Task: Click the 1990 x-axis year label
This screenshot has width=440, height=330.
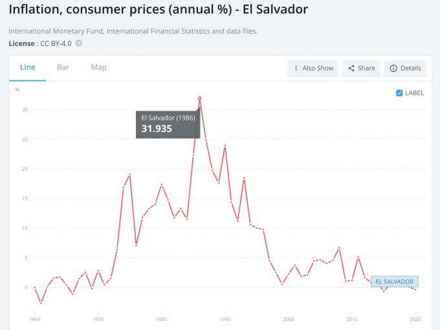Action: 225,319
